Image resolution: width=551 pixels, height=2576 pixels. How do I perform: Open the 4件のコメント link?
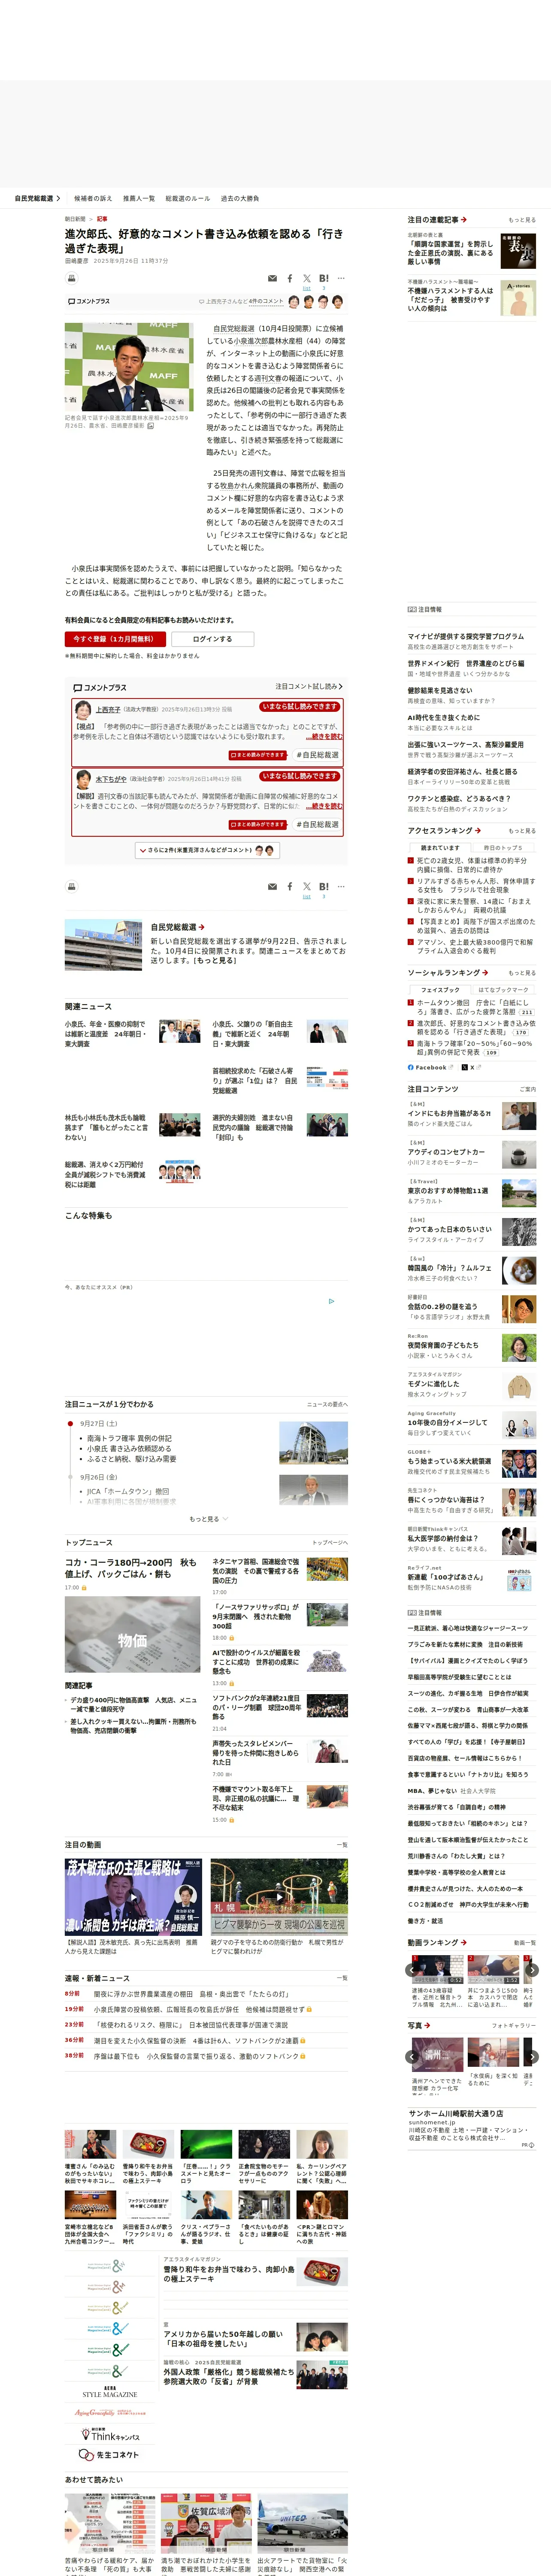pyautogui.click(x=267, y=301)
